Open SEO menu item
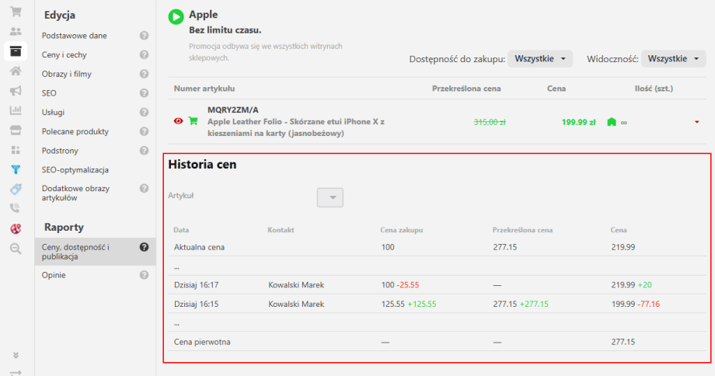The width and height of the screenshot is (715, 376). (x=49, y=93)
